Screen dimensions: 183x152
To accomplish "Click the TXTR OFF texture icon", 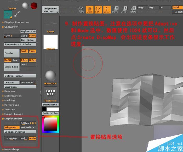I will pos(50,92).
